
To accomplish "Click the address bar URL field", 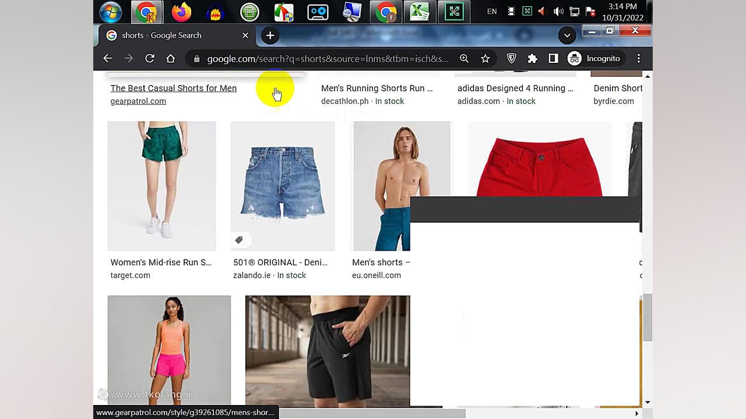I will pos(328,59).
